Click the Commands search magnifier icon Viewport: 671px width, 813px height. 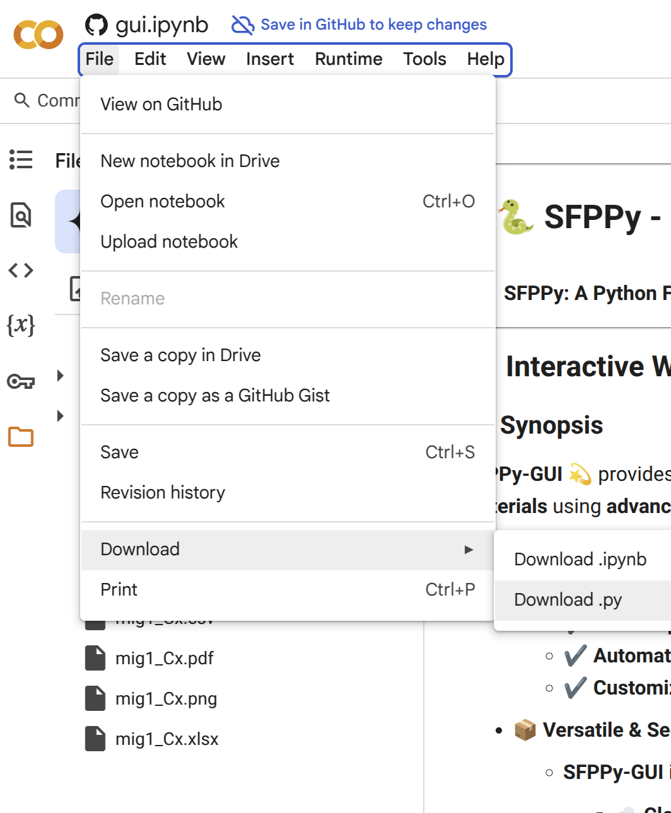tap(22, 100)
